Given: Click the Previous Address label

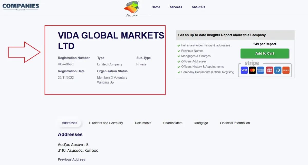Looking at the screenshot, I should (71, 159).
